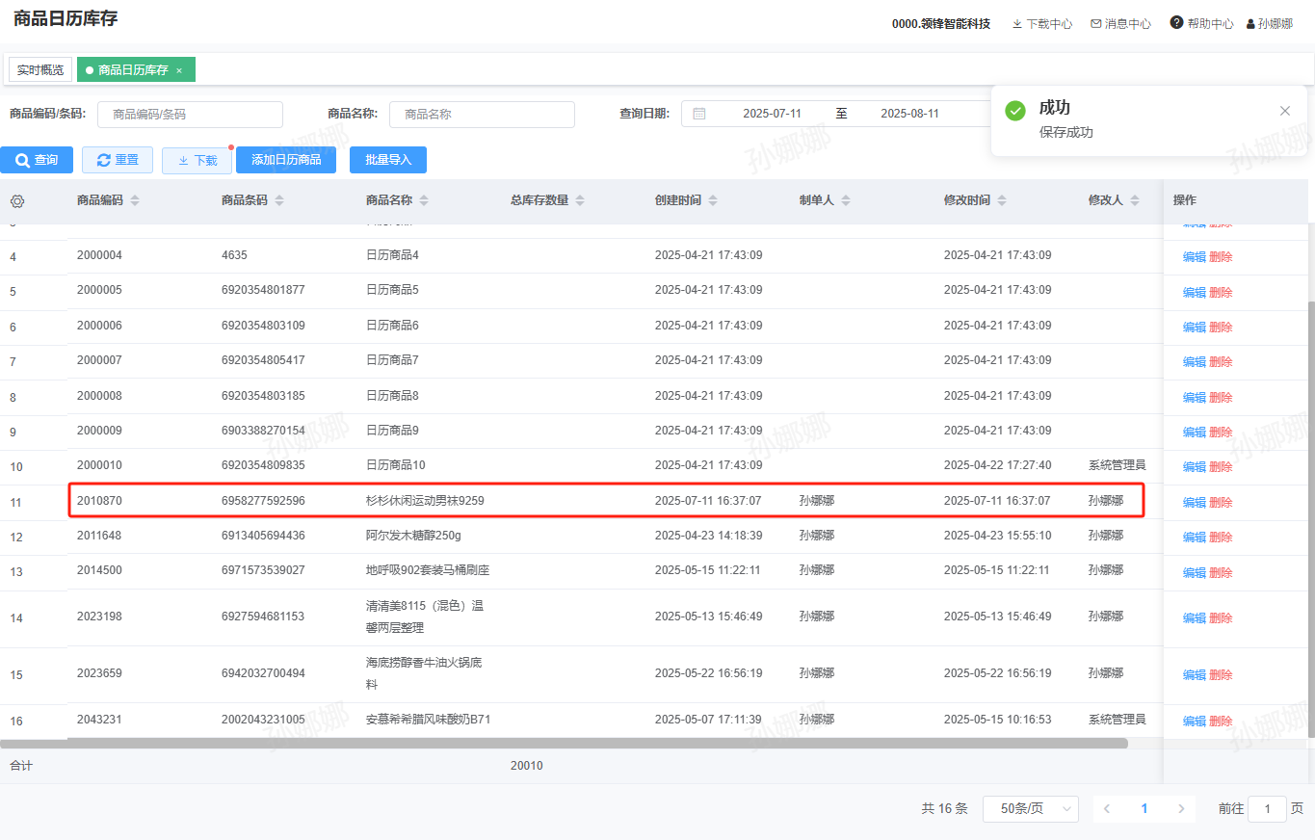The image size is (1315, 840).
Task: Select the 商品日历库存 tab
Action: [x=132, y=70]
